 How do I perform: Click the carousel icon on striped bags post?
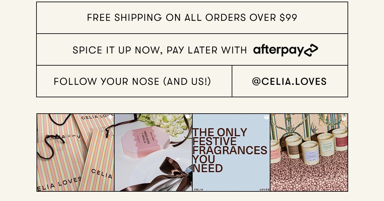[x=110, y=117]
